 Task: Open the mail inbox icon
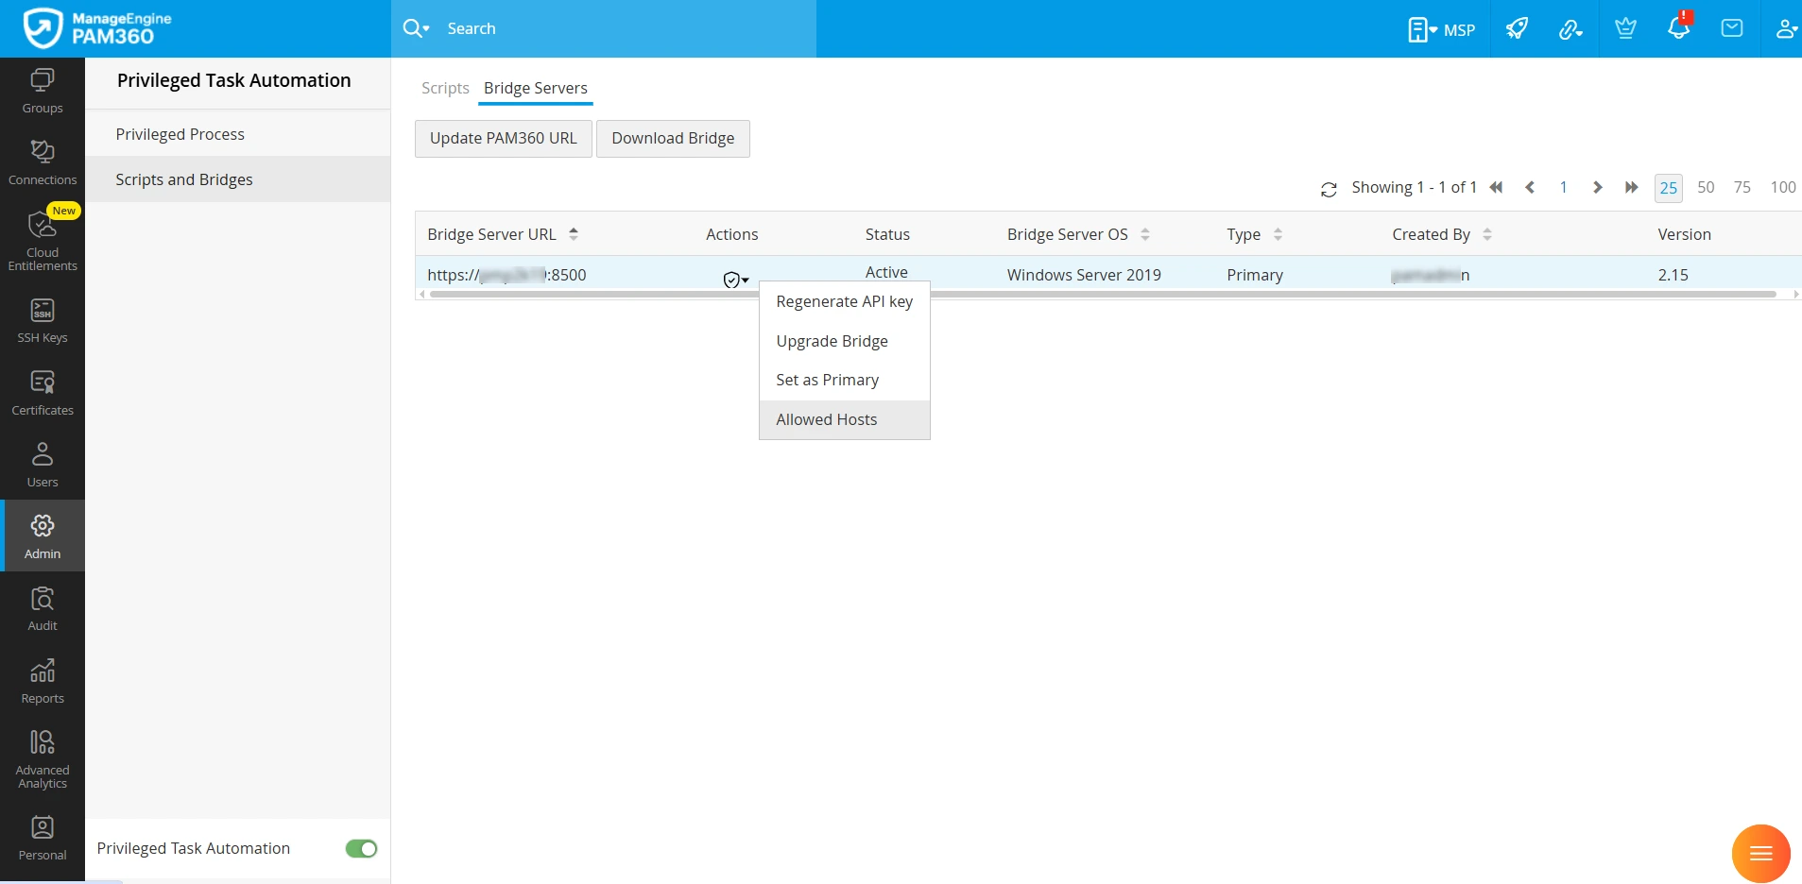click(1731, 28)
